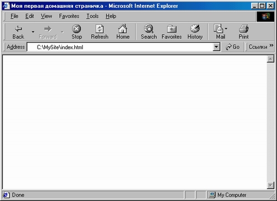The image size is (277, 201).
Task: Reload the page using the Refresh icon
Action: click(100, 32)
